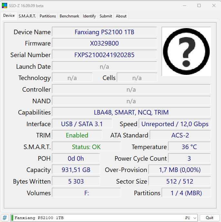
Task: Select the Device tab
Action: coord(9,15)
